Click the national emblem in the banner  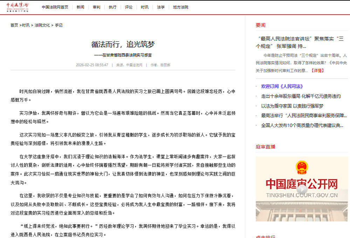coord(302,168)
